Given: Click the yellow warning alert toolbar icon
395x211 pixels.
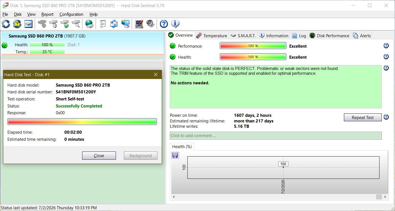Looking at the screenshot, I should coord(17,24).
